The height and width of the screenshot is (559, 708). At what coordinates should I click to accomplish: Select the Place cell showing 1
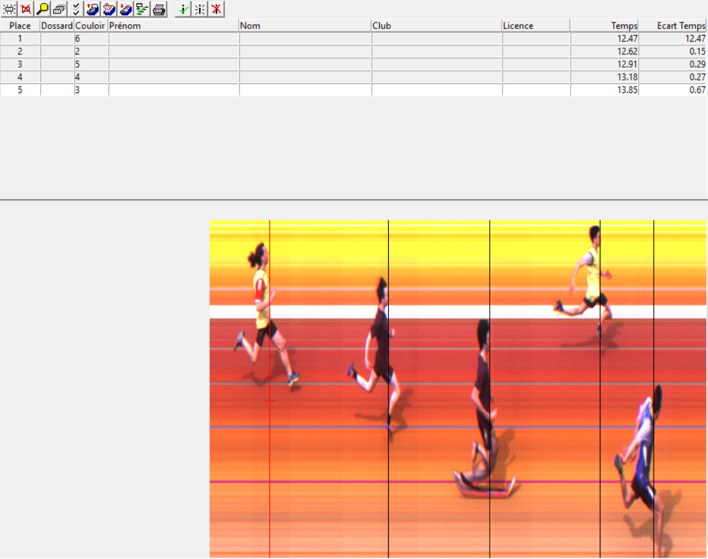click(20, 39)
